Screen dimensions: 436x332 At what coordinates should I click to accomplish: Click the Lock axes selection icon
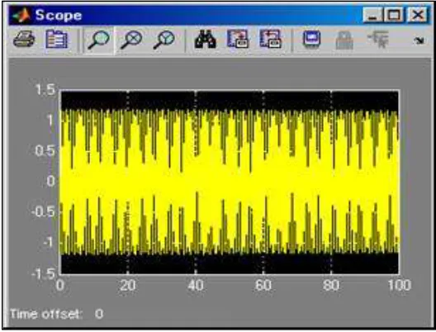(x=344, y=40)
